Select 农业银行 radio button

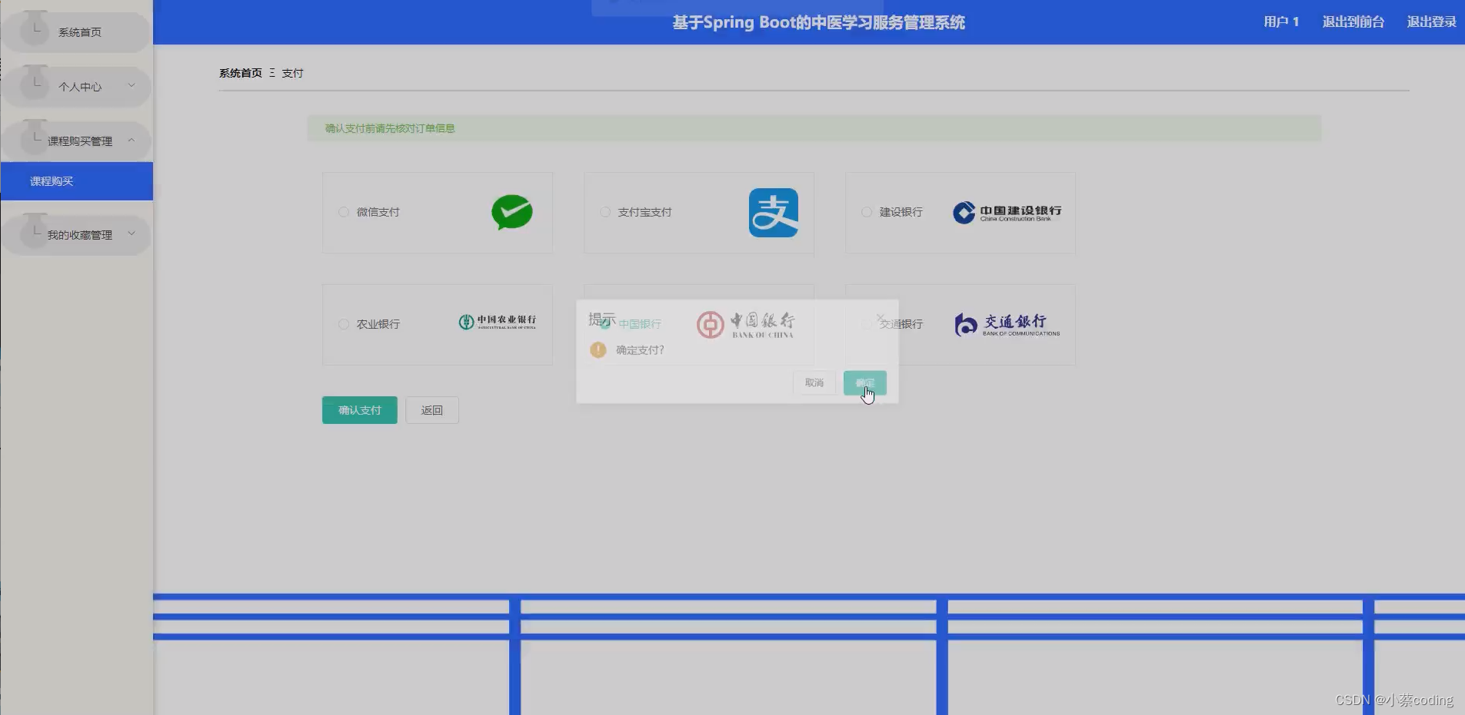coord(344,324)
